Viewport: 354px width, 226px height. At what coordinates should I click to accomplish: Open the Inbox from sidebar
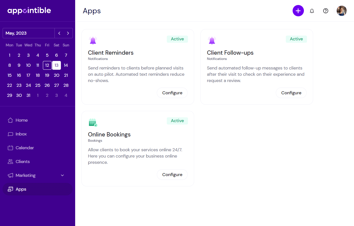point(10,134)
